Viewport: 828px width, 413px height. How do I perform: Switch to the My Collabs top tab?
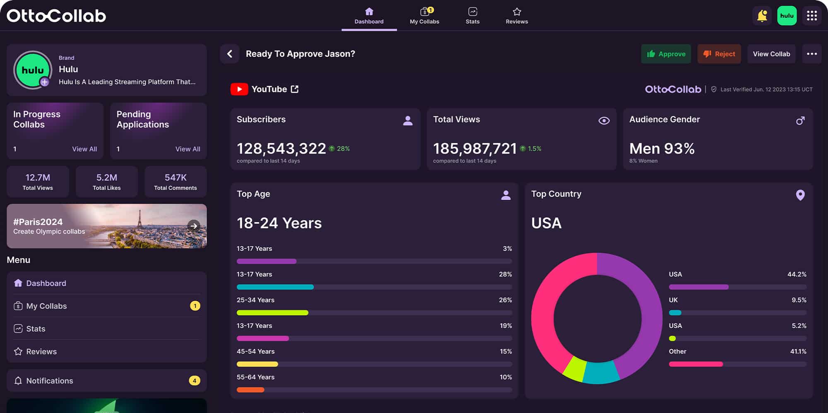pyautogui.click(x=424, y=16)
